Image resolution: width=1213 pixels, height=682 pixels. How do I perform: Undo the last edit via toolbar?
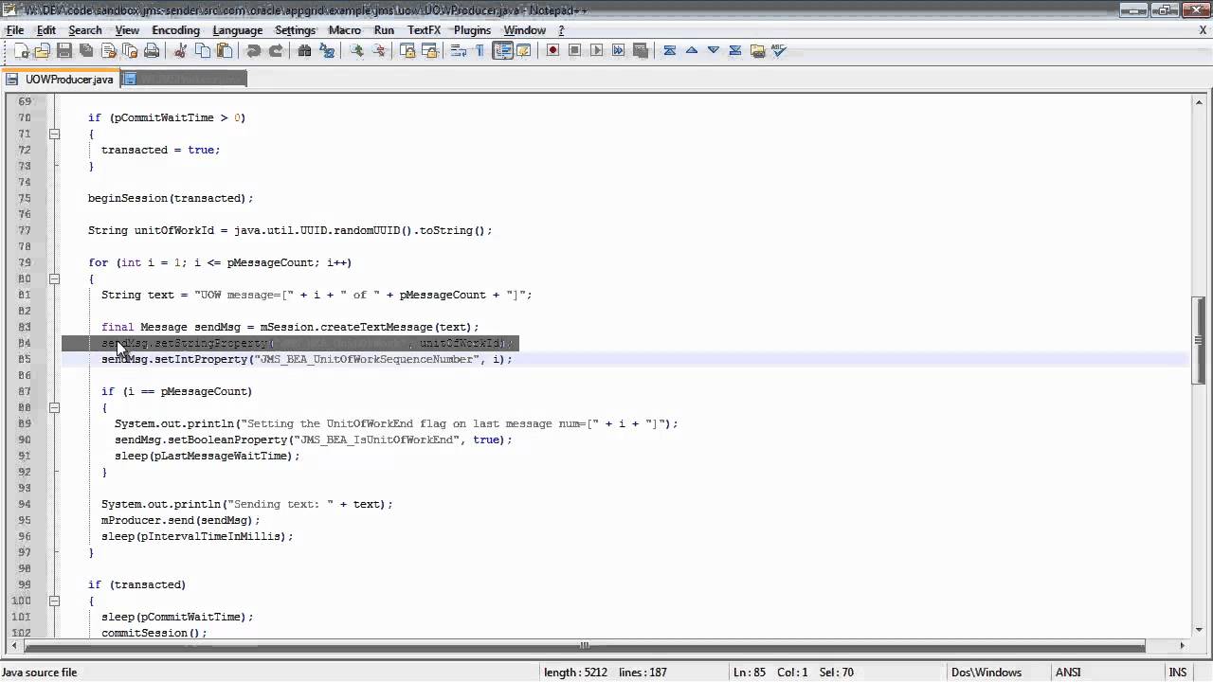tap(254, 50)
